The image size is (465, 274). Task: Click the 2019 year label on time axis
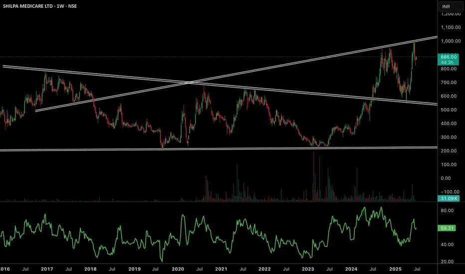coord(134,269)
